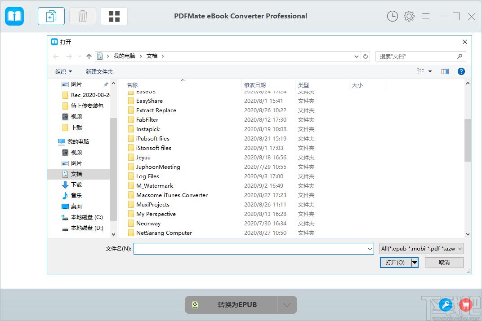Screen dimensions: 482x321
Task: Click the 取消 button
Action: 444,262
